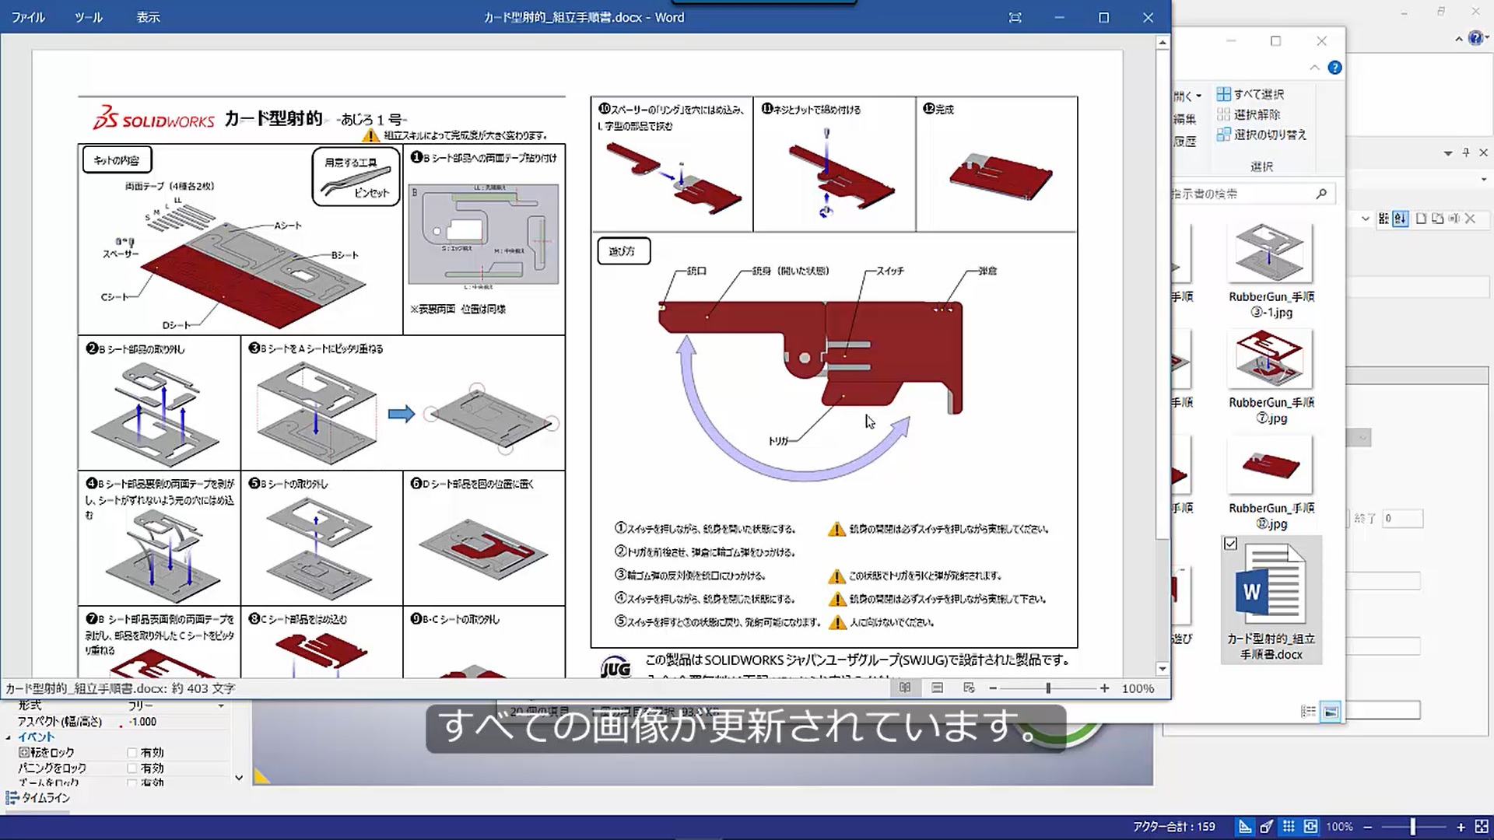Select the RubberGun_手順⑦.jpg thumbnail

click(1271, 359)
